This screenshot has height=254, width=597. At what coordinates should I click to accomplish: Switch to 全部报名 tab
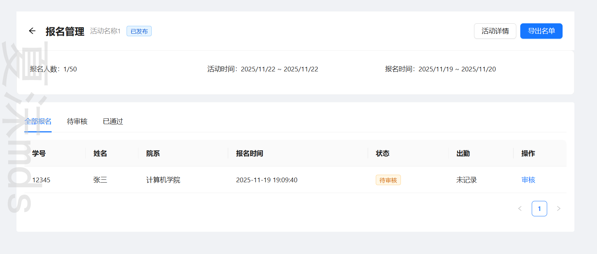click(38, 121)
